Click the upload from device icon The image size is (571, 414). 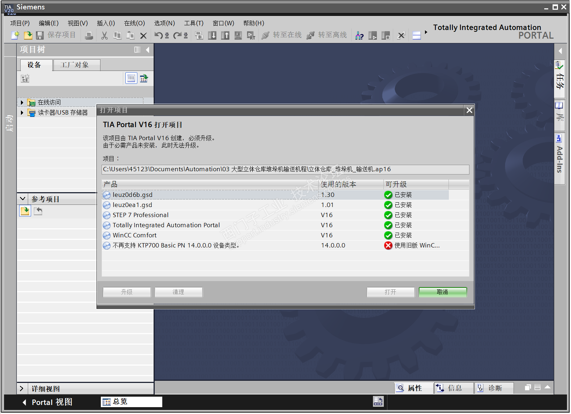pos(225,35)
